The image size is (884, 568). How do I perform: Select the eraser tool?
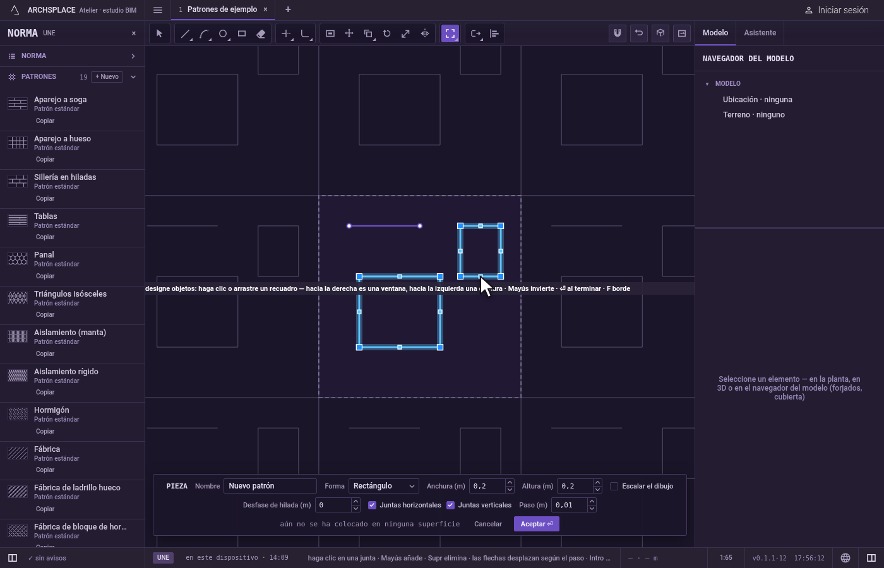tap(261, 33)
